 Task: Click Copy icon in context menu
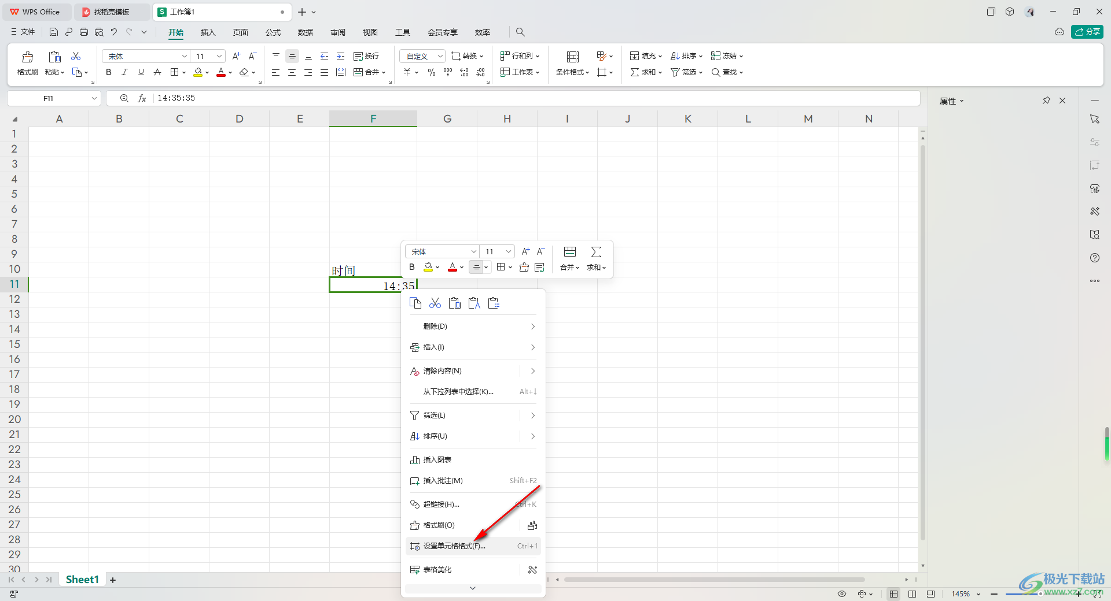tap(415, 303)
